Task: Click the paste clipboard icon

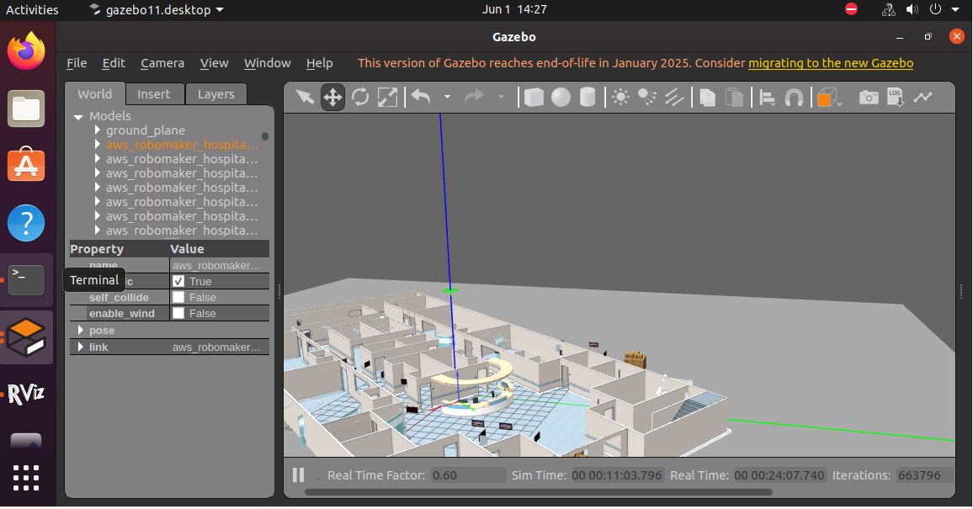Action: click(x=734, y=98)
